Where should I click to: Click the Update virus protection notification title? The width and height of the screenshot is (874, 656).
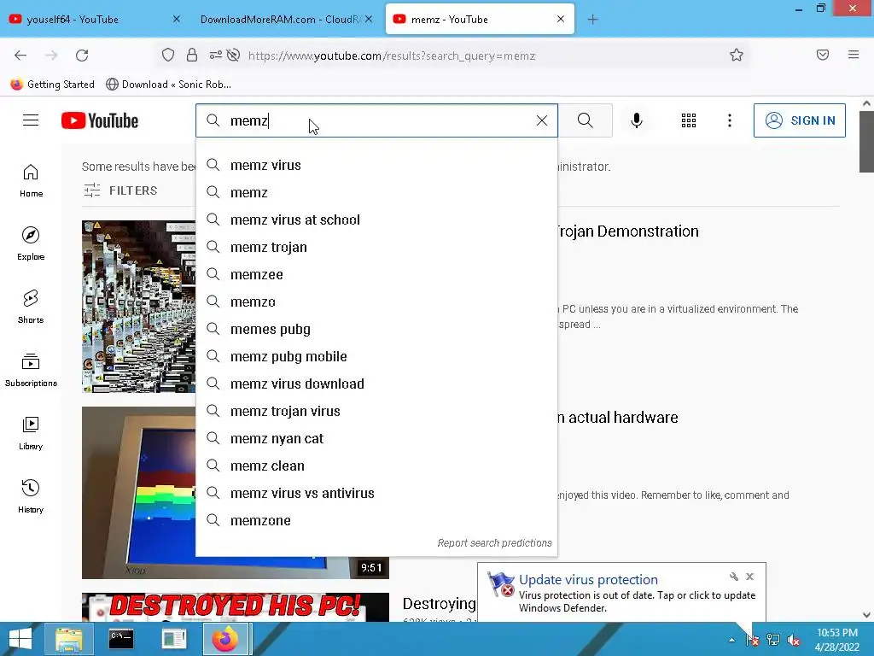coord(588,580)
